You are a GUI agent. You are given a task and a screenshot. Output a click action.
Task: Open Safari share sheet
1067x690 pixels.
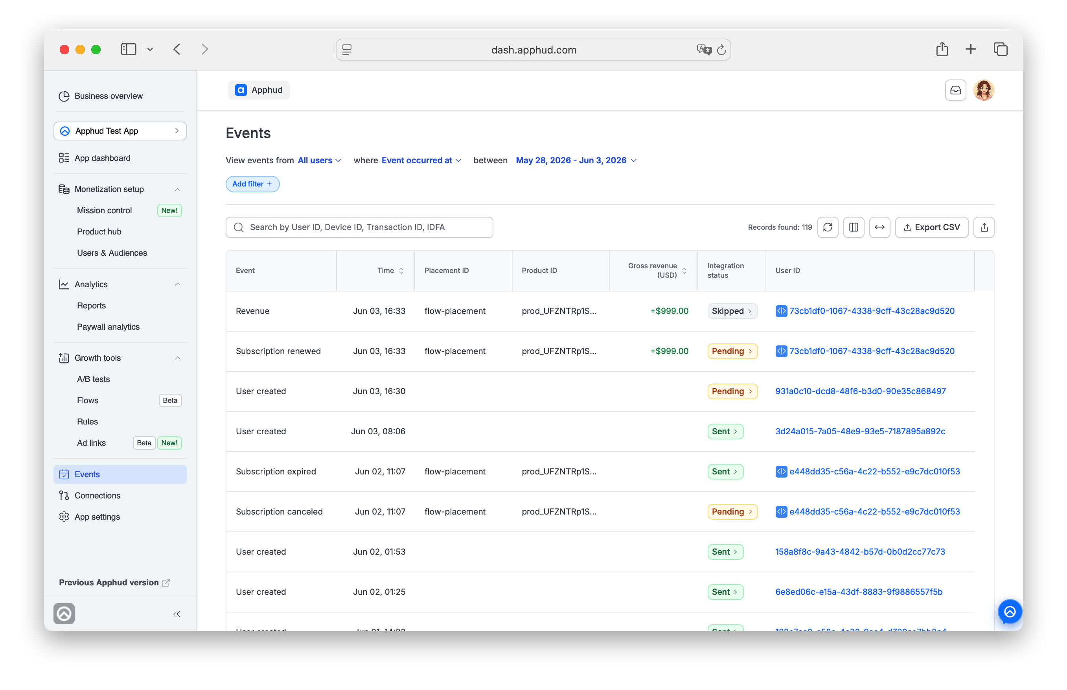pyautogui.click(x=942, y=49)
